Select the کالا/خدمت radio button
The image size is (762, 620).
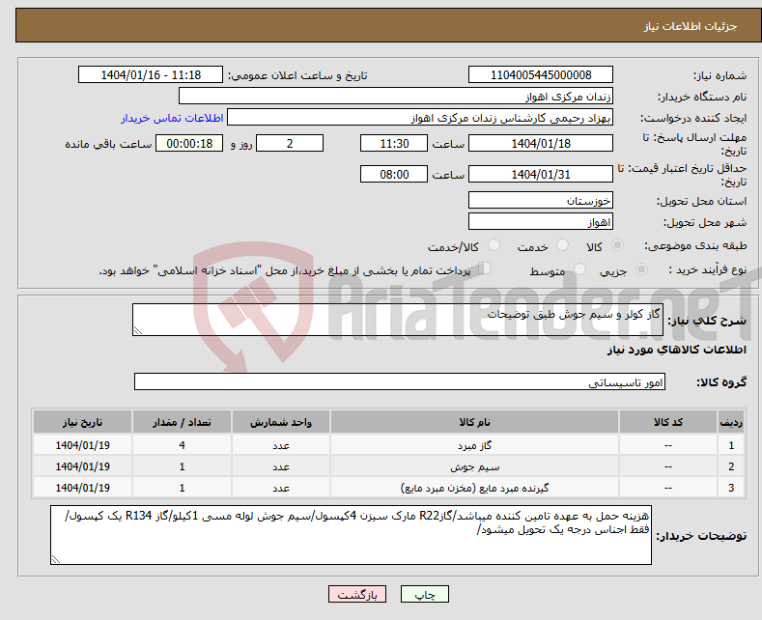(494, 245)
